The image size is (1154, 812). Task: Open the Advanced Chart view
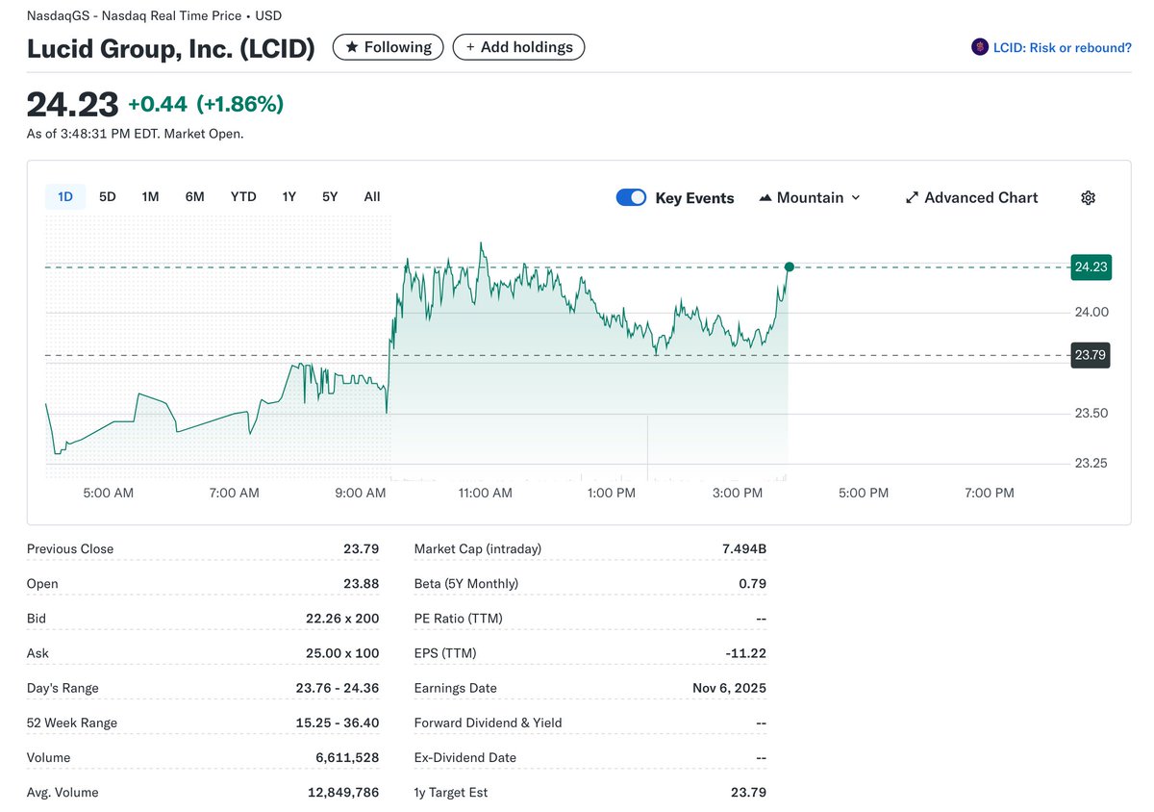[971, 197]
